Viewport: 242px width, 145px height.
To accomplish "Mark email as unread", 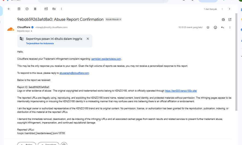I will coord(46,9).
